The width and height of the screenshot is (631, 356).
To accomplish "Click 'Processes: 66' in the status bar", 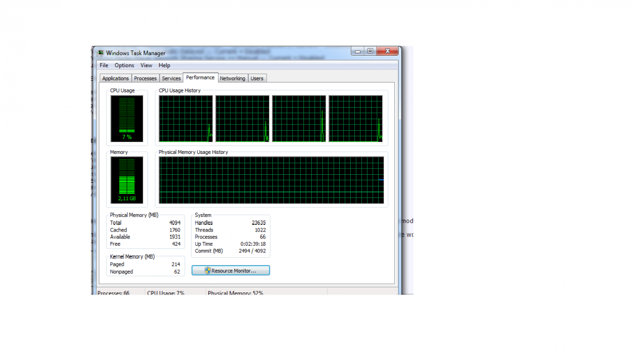I will (114, 293).
